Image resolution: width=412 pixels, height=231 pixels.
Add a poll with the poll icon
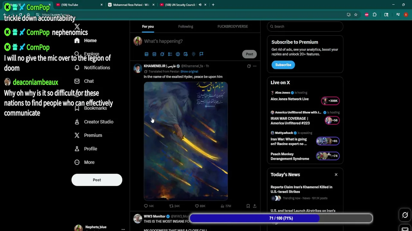tap(170, 54)
